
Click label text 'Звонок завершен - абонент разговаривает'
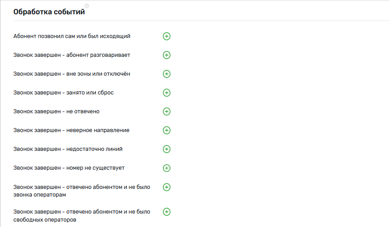point(72,55)
